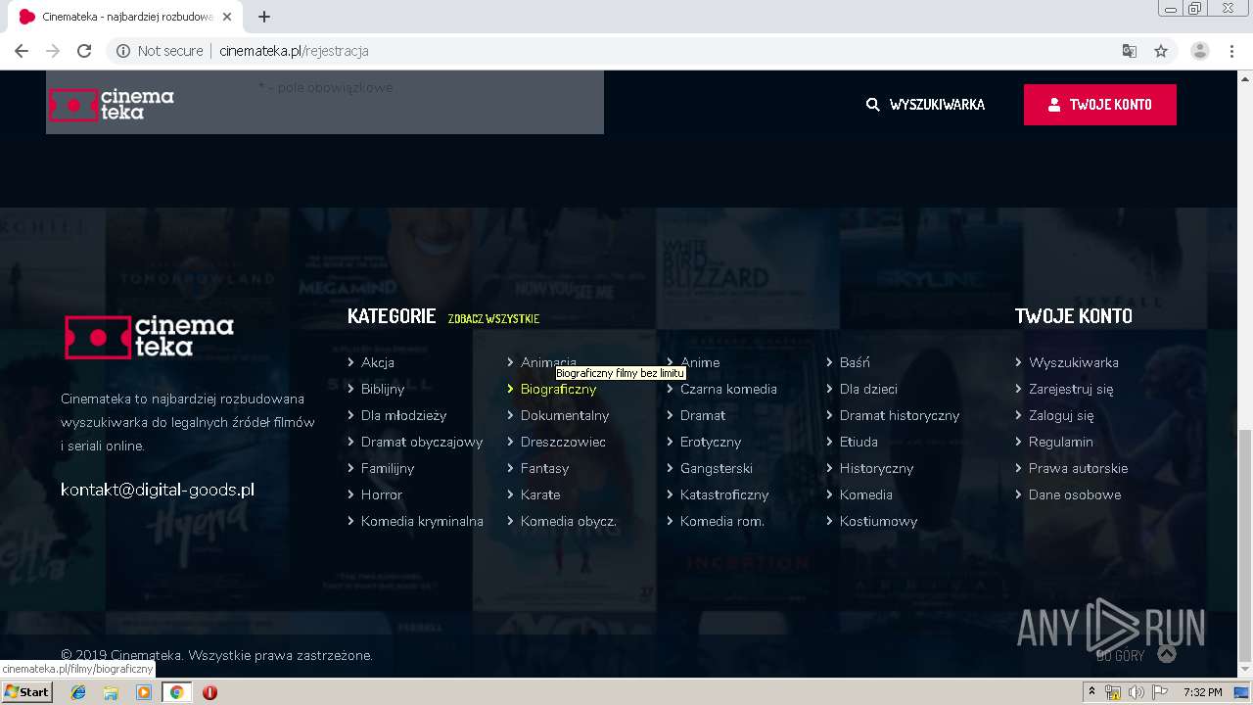Viewport: 1253px width, 705px height.
Task: Click the page vertical scrollbar thumb
Action: tap(1244, 546)
